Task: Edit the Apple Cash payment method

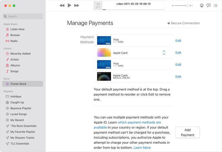Action: tap(178, 77)
